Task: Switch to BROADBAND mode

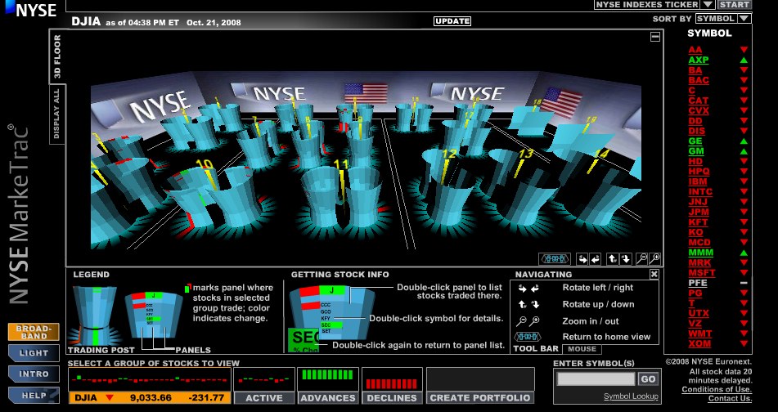Action: (34, 332)
